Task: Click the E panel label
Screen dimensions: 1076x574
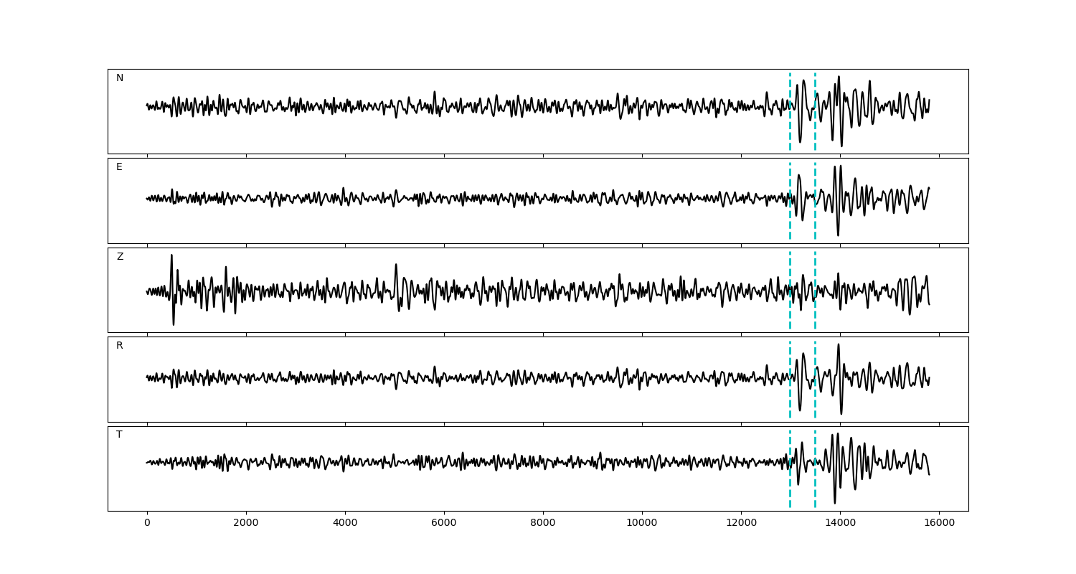Action: point(119,167)
